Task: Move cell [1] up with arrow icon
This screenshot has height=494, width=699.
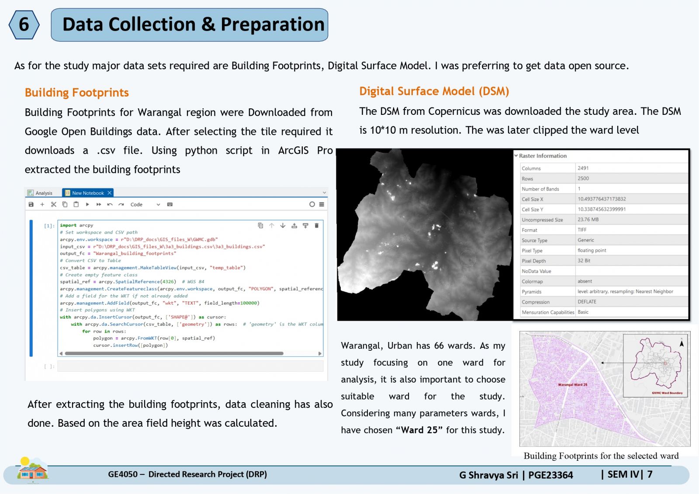Action: pyautogui.click(x=272, y=225)
